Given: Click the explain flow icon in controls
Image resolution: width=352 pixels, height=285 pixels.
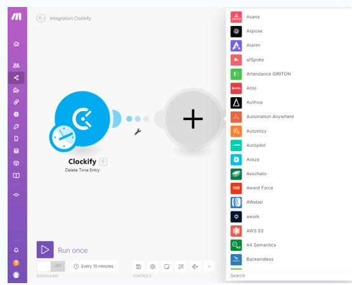Looking at the screenshot, I should point(195,267).
